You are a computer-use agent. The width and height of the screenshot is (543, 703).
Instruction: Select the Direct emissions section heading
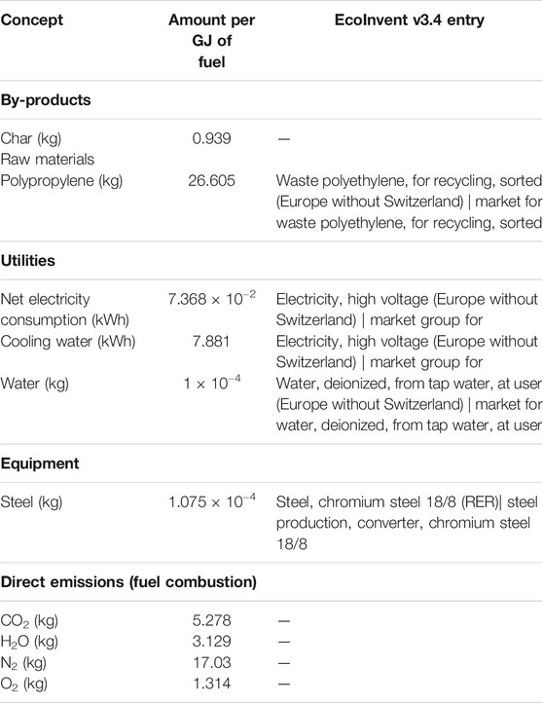(128, 582)
